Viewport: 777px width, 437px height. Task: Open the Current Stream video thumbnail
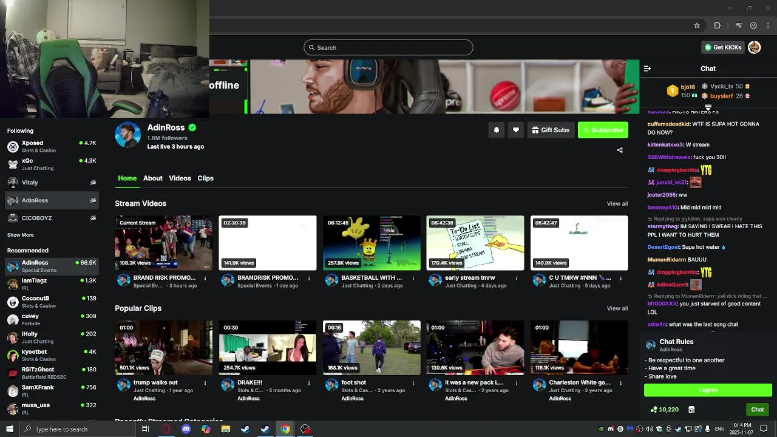coord(164,243)
